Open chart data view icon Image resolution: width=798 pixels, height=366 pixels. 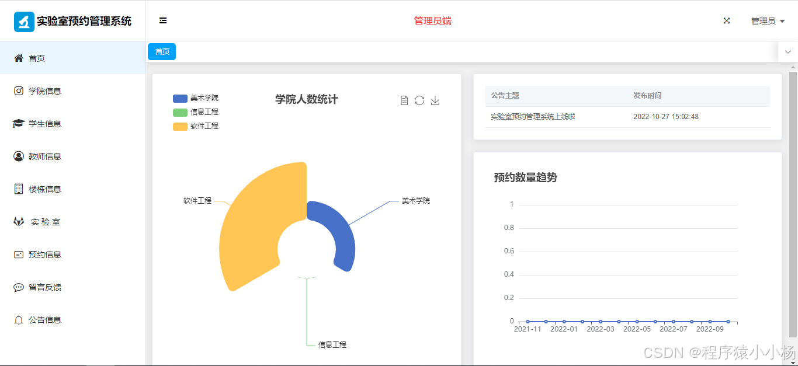pyautogui.click(x=404, y=100)
